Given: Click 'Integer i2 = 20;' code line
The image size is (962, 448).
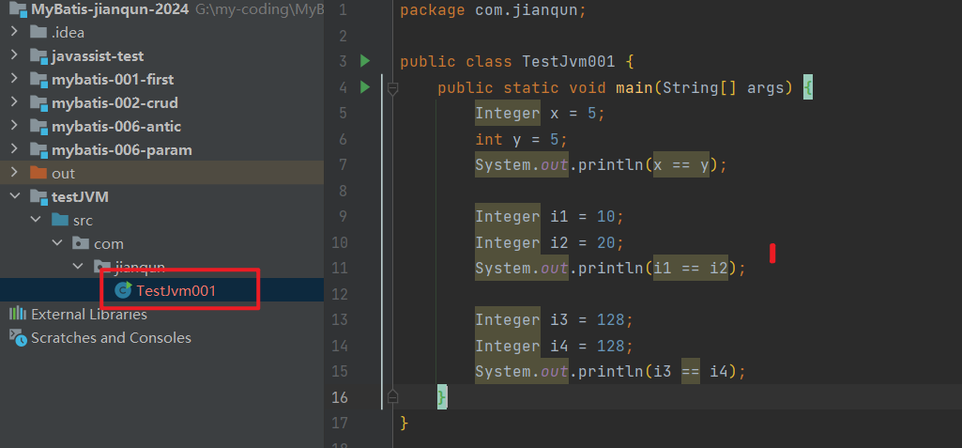Looking at the screenshot, I should click(549, 242).
